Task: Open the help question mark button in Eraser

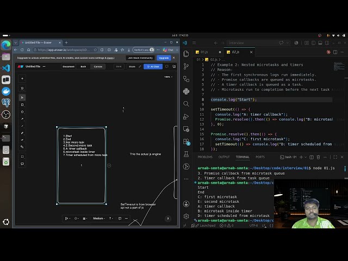Action: point(168,219)
